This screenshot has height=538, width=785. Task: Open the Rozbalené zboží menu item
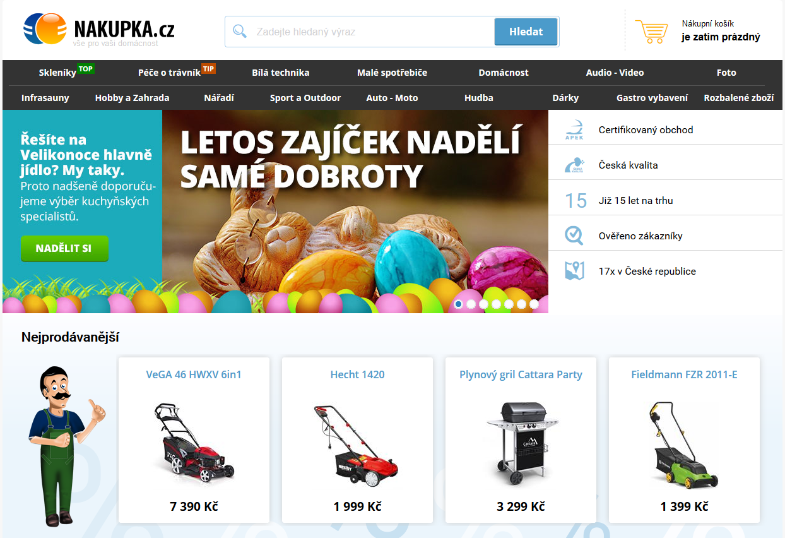tap(739, 98)
